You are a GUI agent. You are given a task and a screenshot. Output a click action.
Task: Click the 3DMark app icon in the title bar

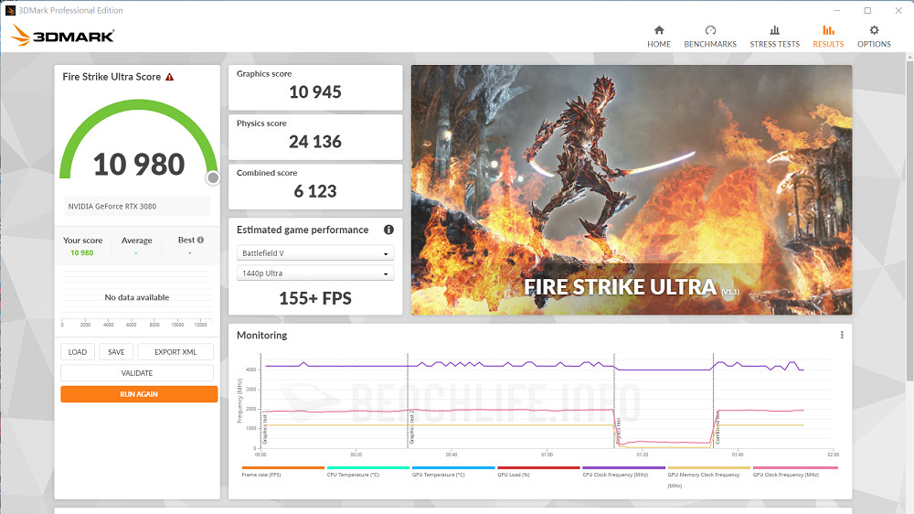tap(10, 10)
